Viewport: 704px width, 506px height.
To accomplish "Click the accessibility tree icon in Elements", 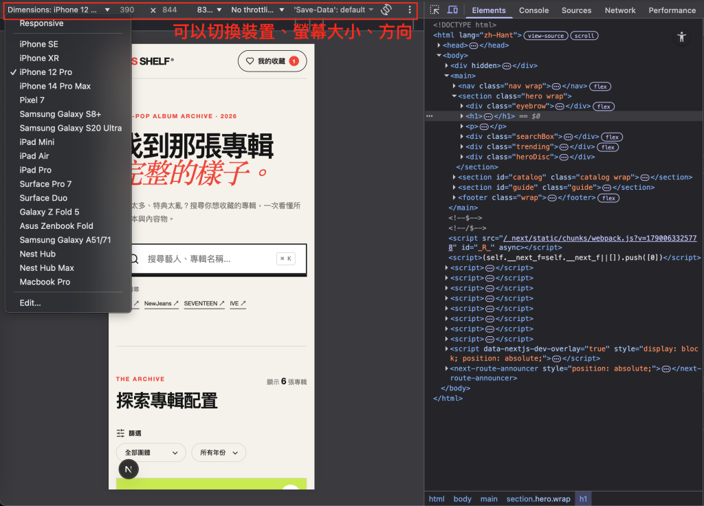I will pyautogui.click(x=681, y=37).
